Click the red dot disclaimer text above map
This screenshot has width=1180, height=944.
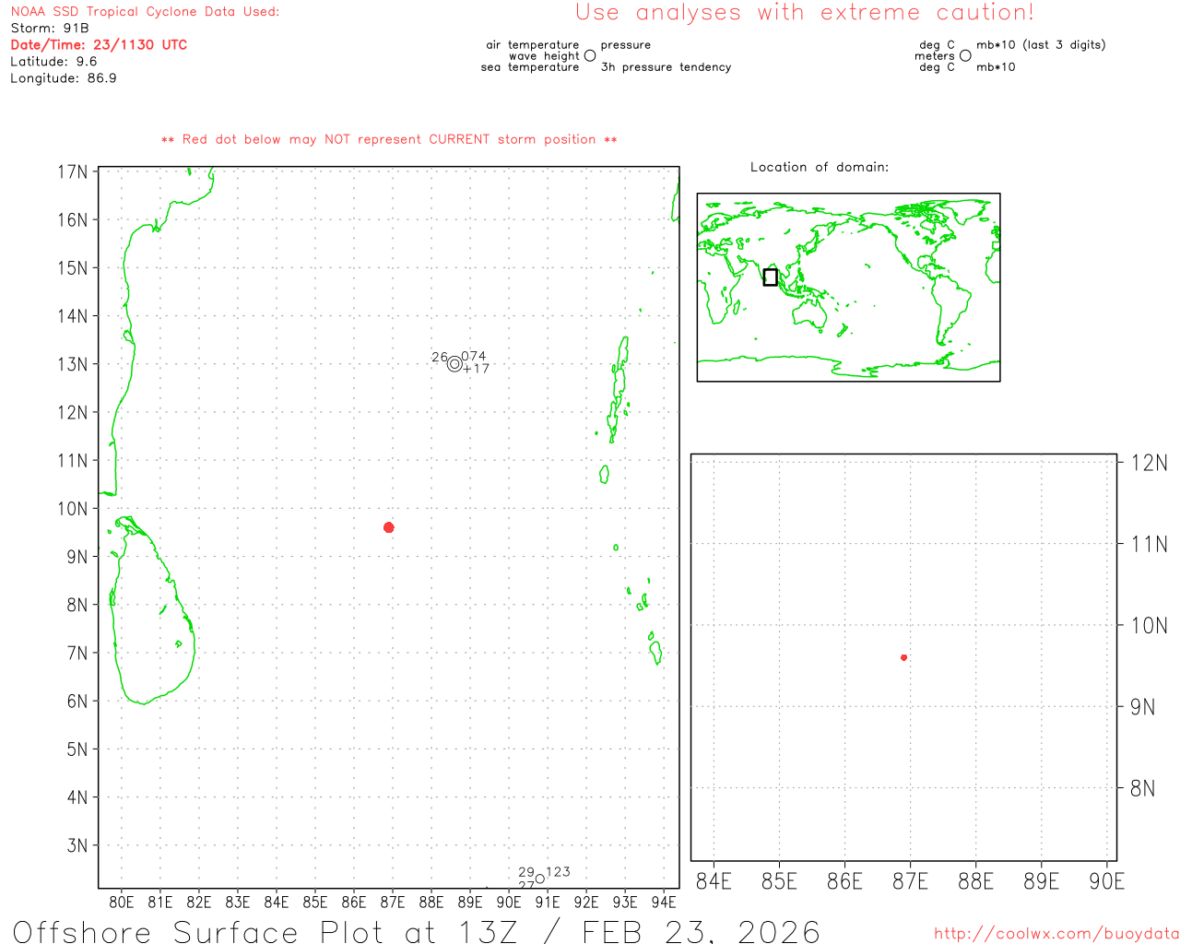389,140
